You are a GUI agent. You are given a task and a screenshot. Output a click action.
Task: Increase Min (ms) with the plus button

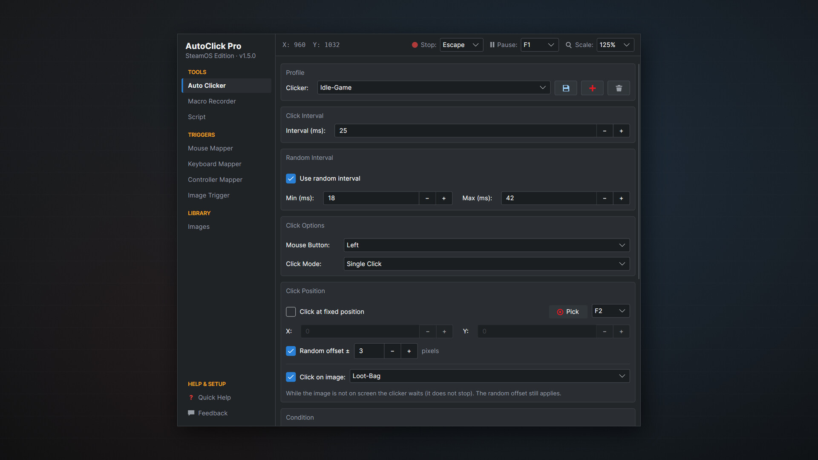click(x=444, y=198)
